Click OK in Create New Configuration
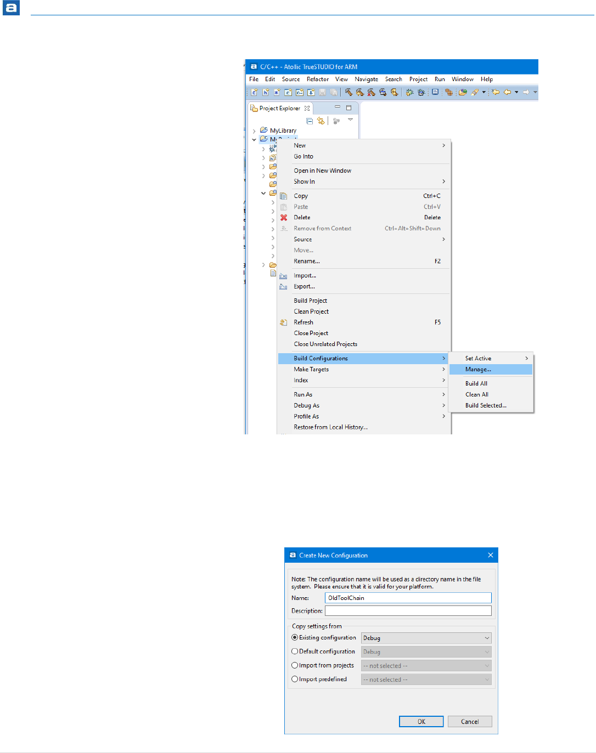The height and width of the screenshot is (753, 596). click(421, 721)
